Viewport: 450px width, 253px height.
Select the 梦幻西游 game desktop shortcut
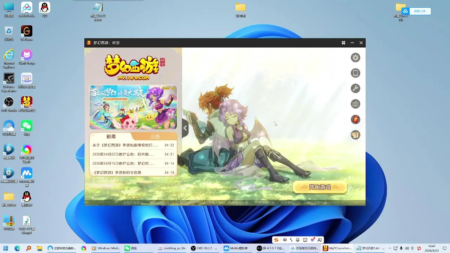click(27, 104)
